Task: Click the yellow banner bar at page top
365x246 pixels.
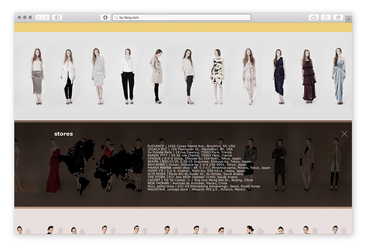Action: pyautogui.click(x=183, y=27)
